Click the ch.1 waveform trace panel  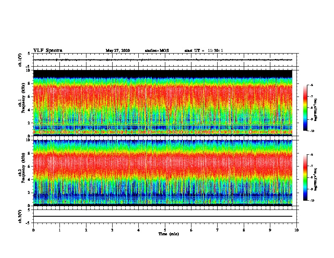[165, 60]
